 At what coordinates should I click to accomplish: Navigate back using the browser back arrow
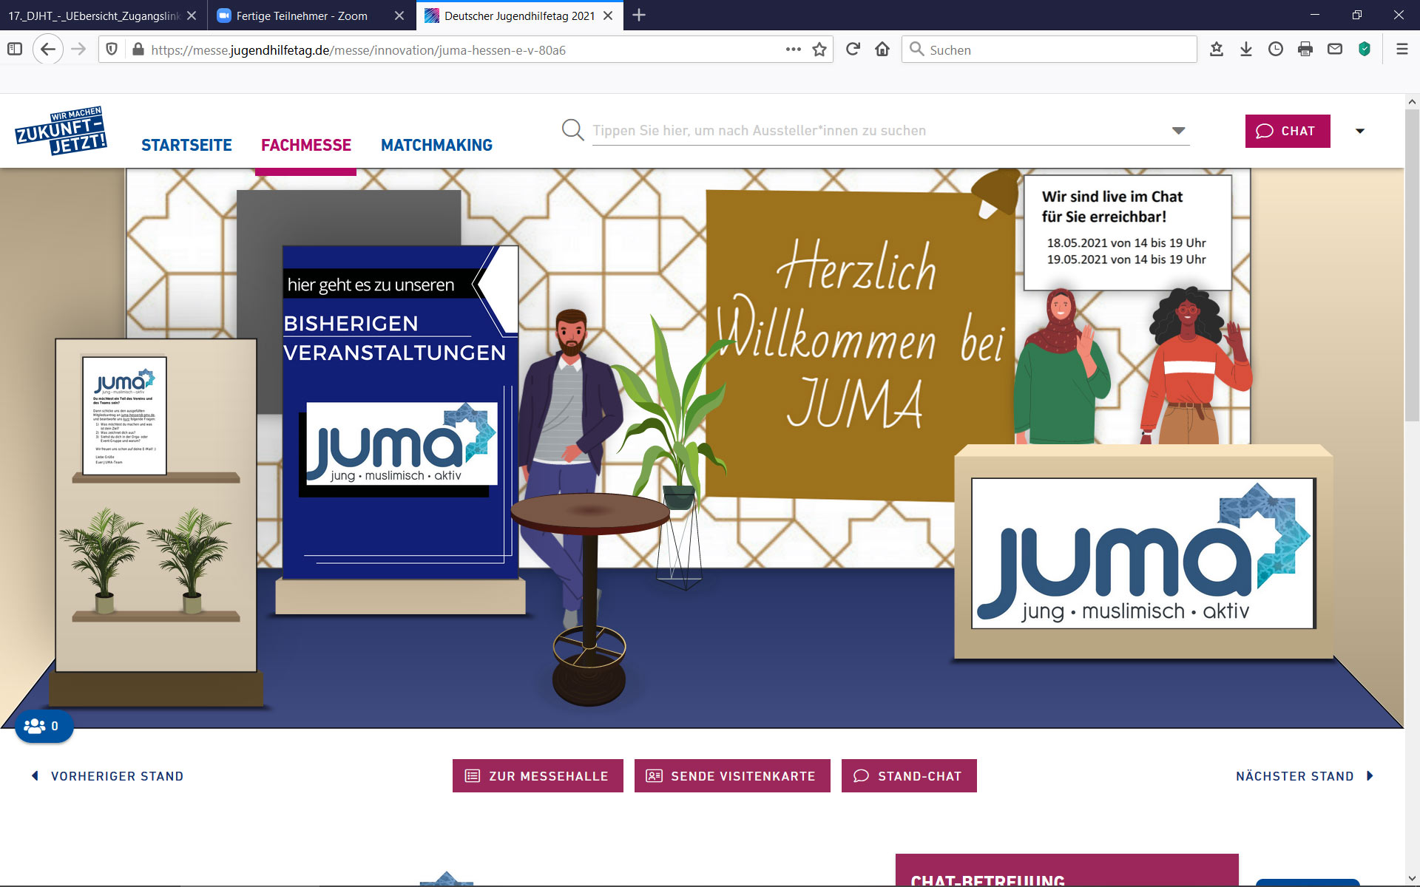[x=48, y=50]
